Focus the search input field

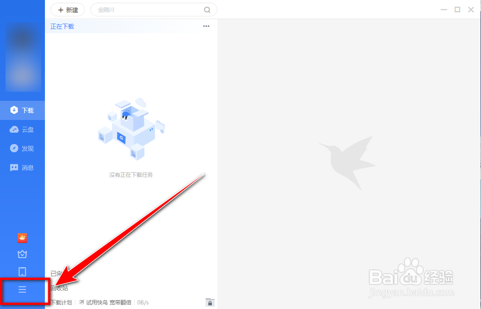[150, 10]
